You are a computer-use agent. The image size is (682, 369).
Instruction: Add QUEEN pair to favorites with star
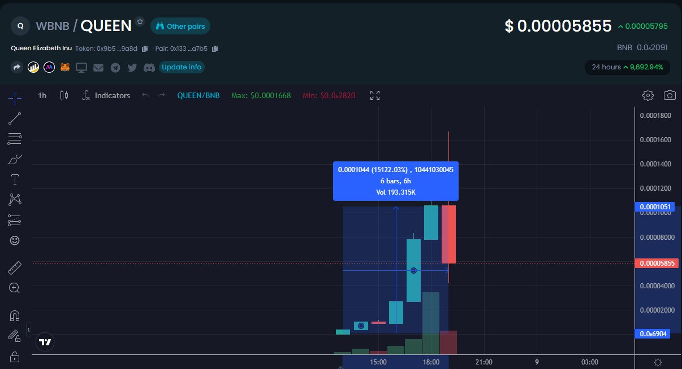point(140,21)
